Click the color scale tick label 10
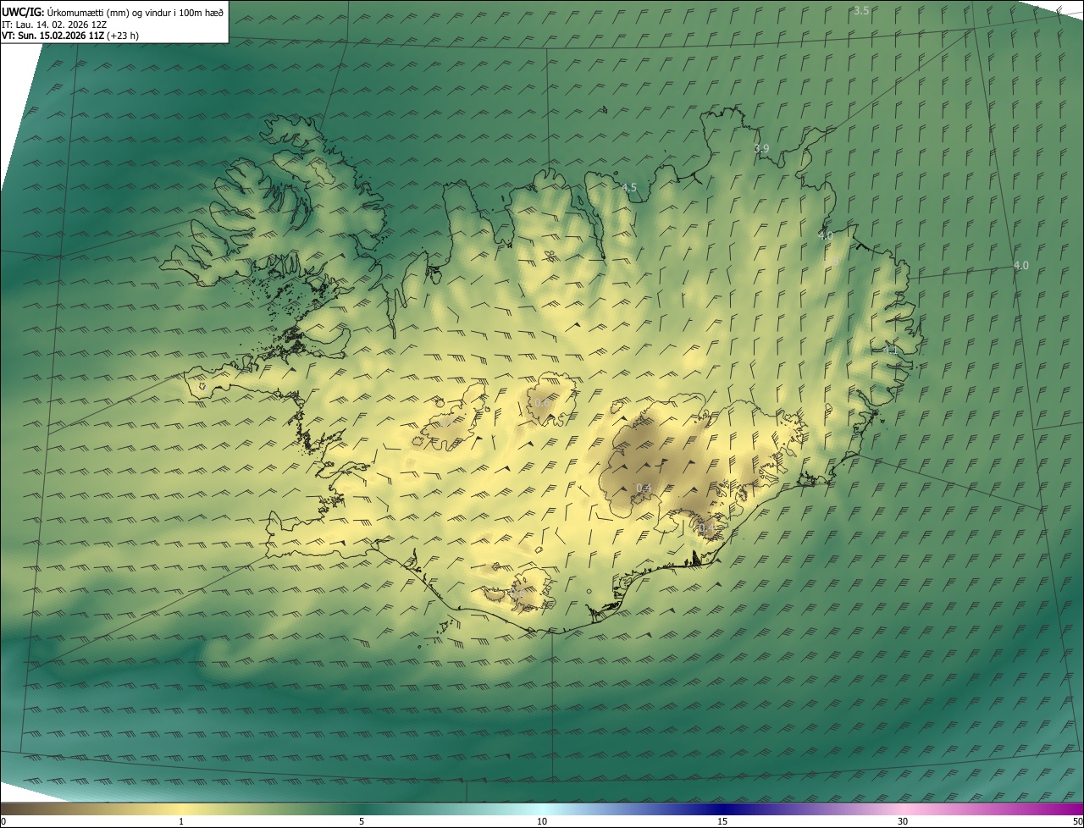The image size is (1084, 828). (542, 821)
